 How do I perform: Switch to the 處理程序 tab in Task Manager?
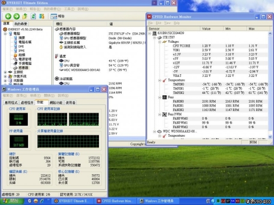coord(27,102)
